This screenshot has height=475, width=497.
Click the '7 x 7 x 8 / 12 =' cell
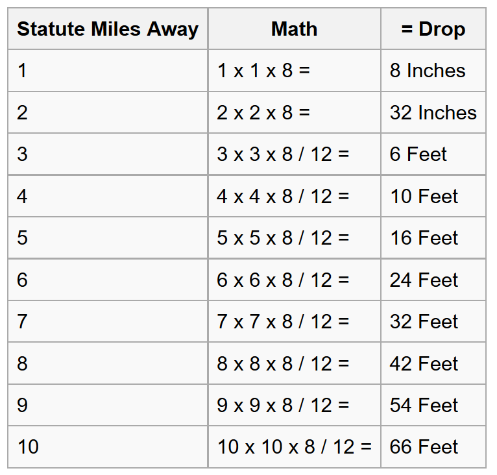[283, 322]
